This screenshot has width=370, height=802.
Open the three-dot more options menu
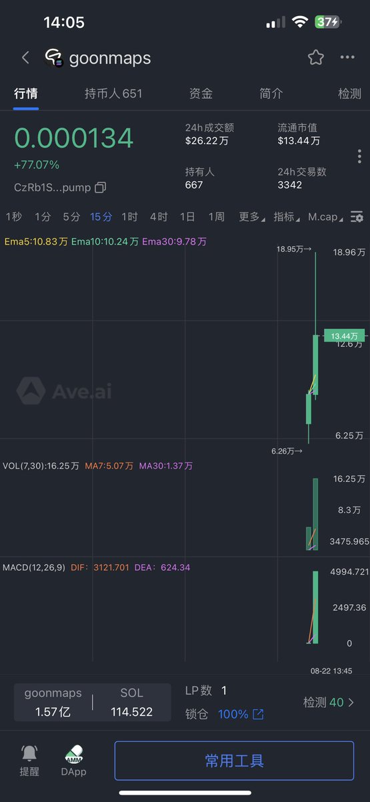click(347, 57)
